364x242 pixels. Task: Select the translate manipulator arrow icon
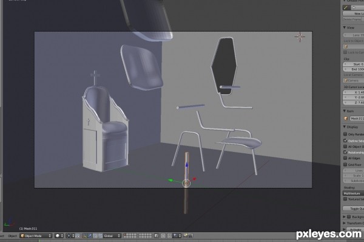(x=90, y=236)
